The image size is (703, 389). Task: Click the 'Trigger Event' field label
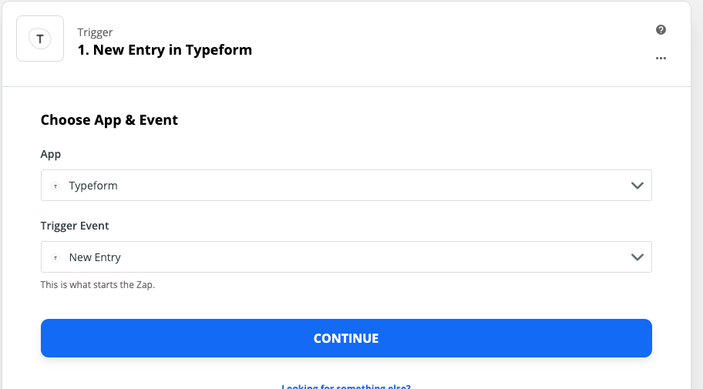point(75,226)
